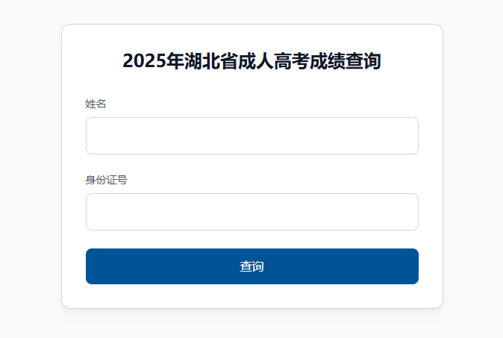Click the 姓名 name input field
503x338 pixels.
[x=251, y=136]
